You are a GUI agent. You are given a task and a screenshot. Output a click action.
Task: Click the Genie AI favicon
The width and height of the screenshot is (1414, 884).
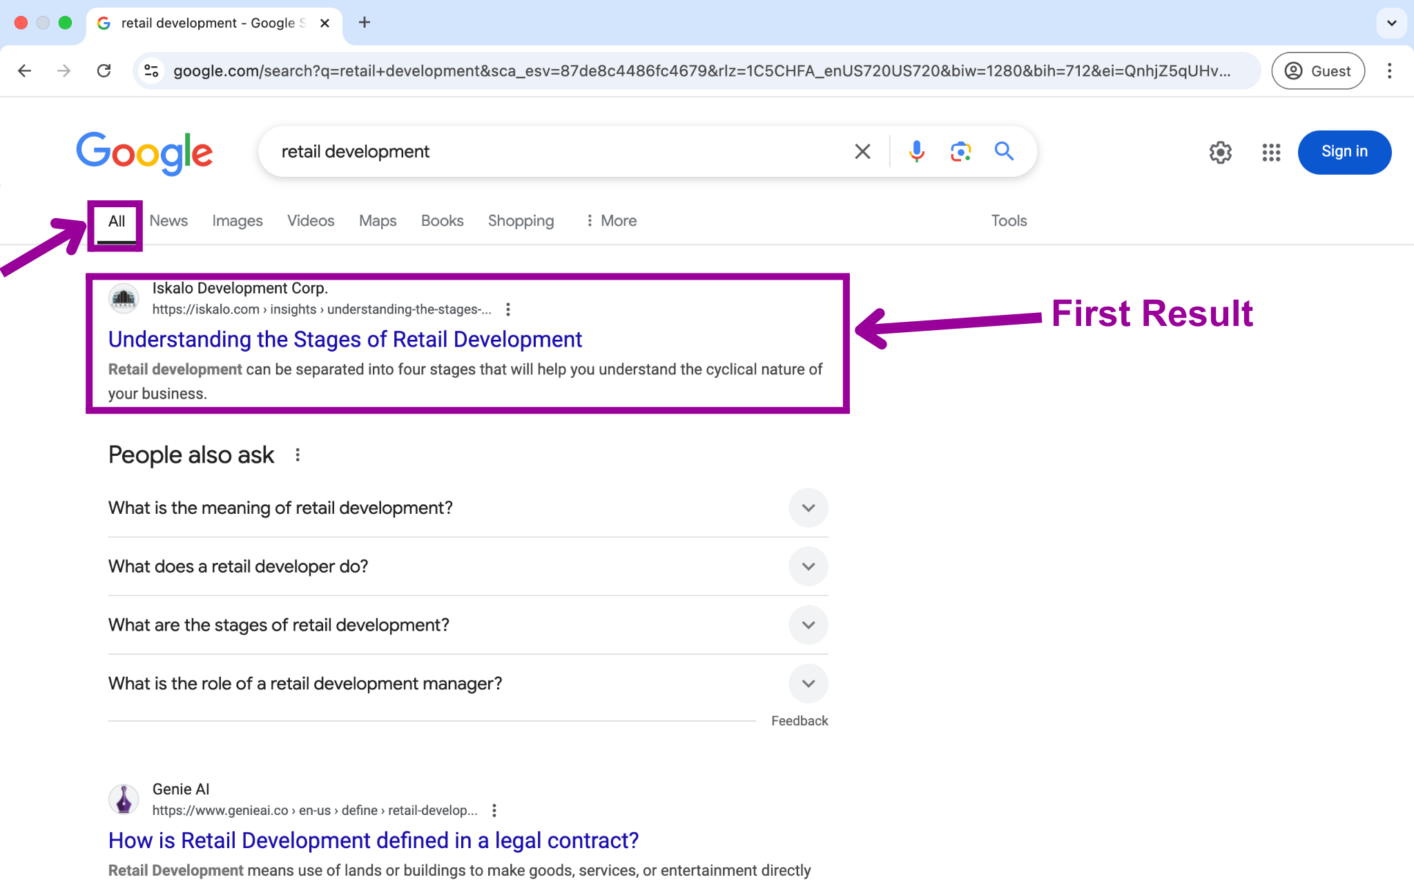[124, 799]
